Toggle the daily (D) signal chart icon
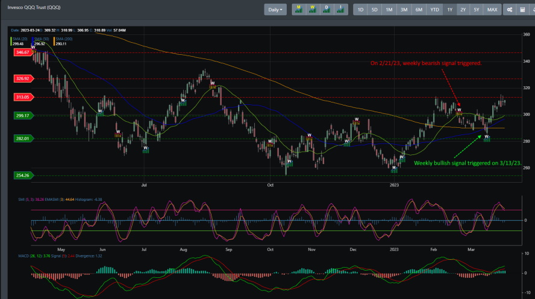 click(327, 10)
